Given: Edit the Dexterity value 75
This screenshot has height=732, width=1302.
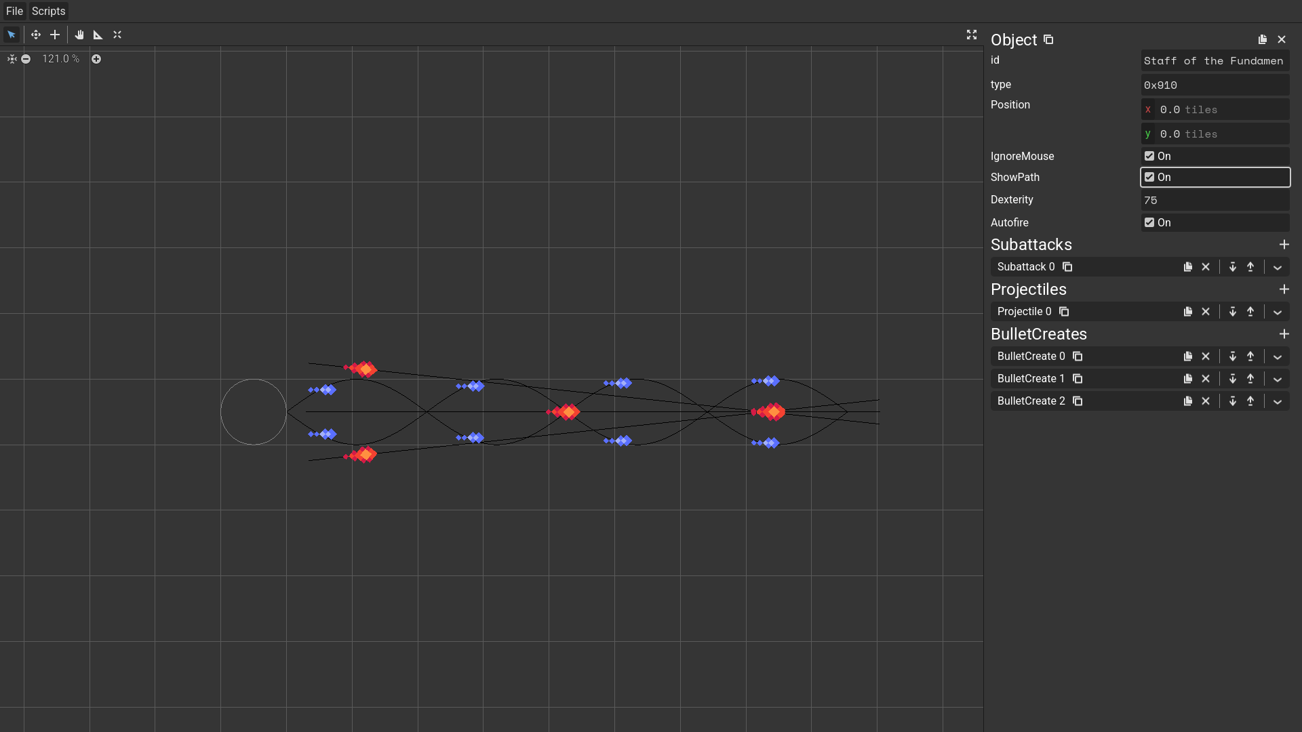Looking at the screenshot, I should click(x=1215, y=200).
